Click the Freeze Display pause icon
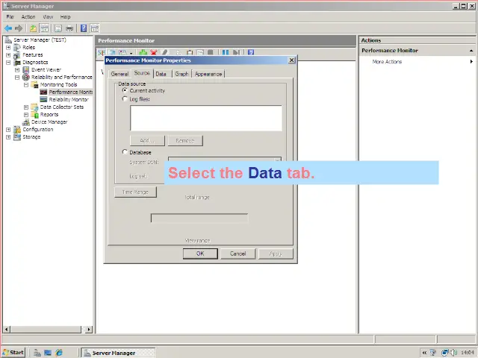 pos(226,53)
